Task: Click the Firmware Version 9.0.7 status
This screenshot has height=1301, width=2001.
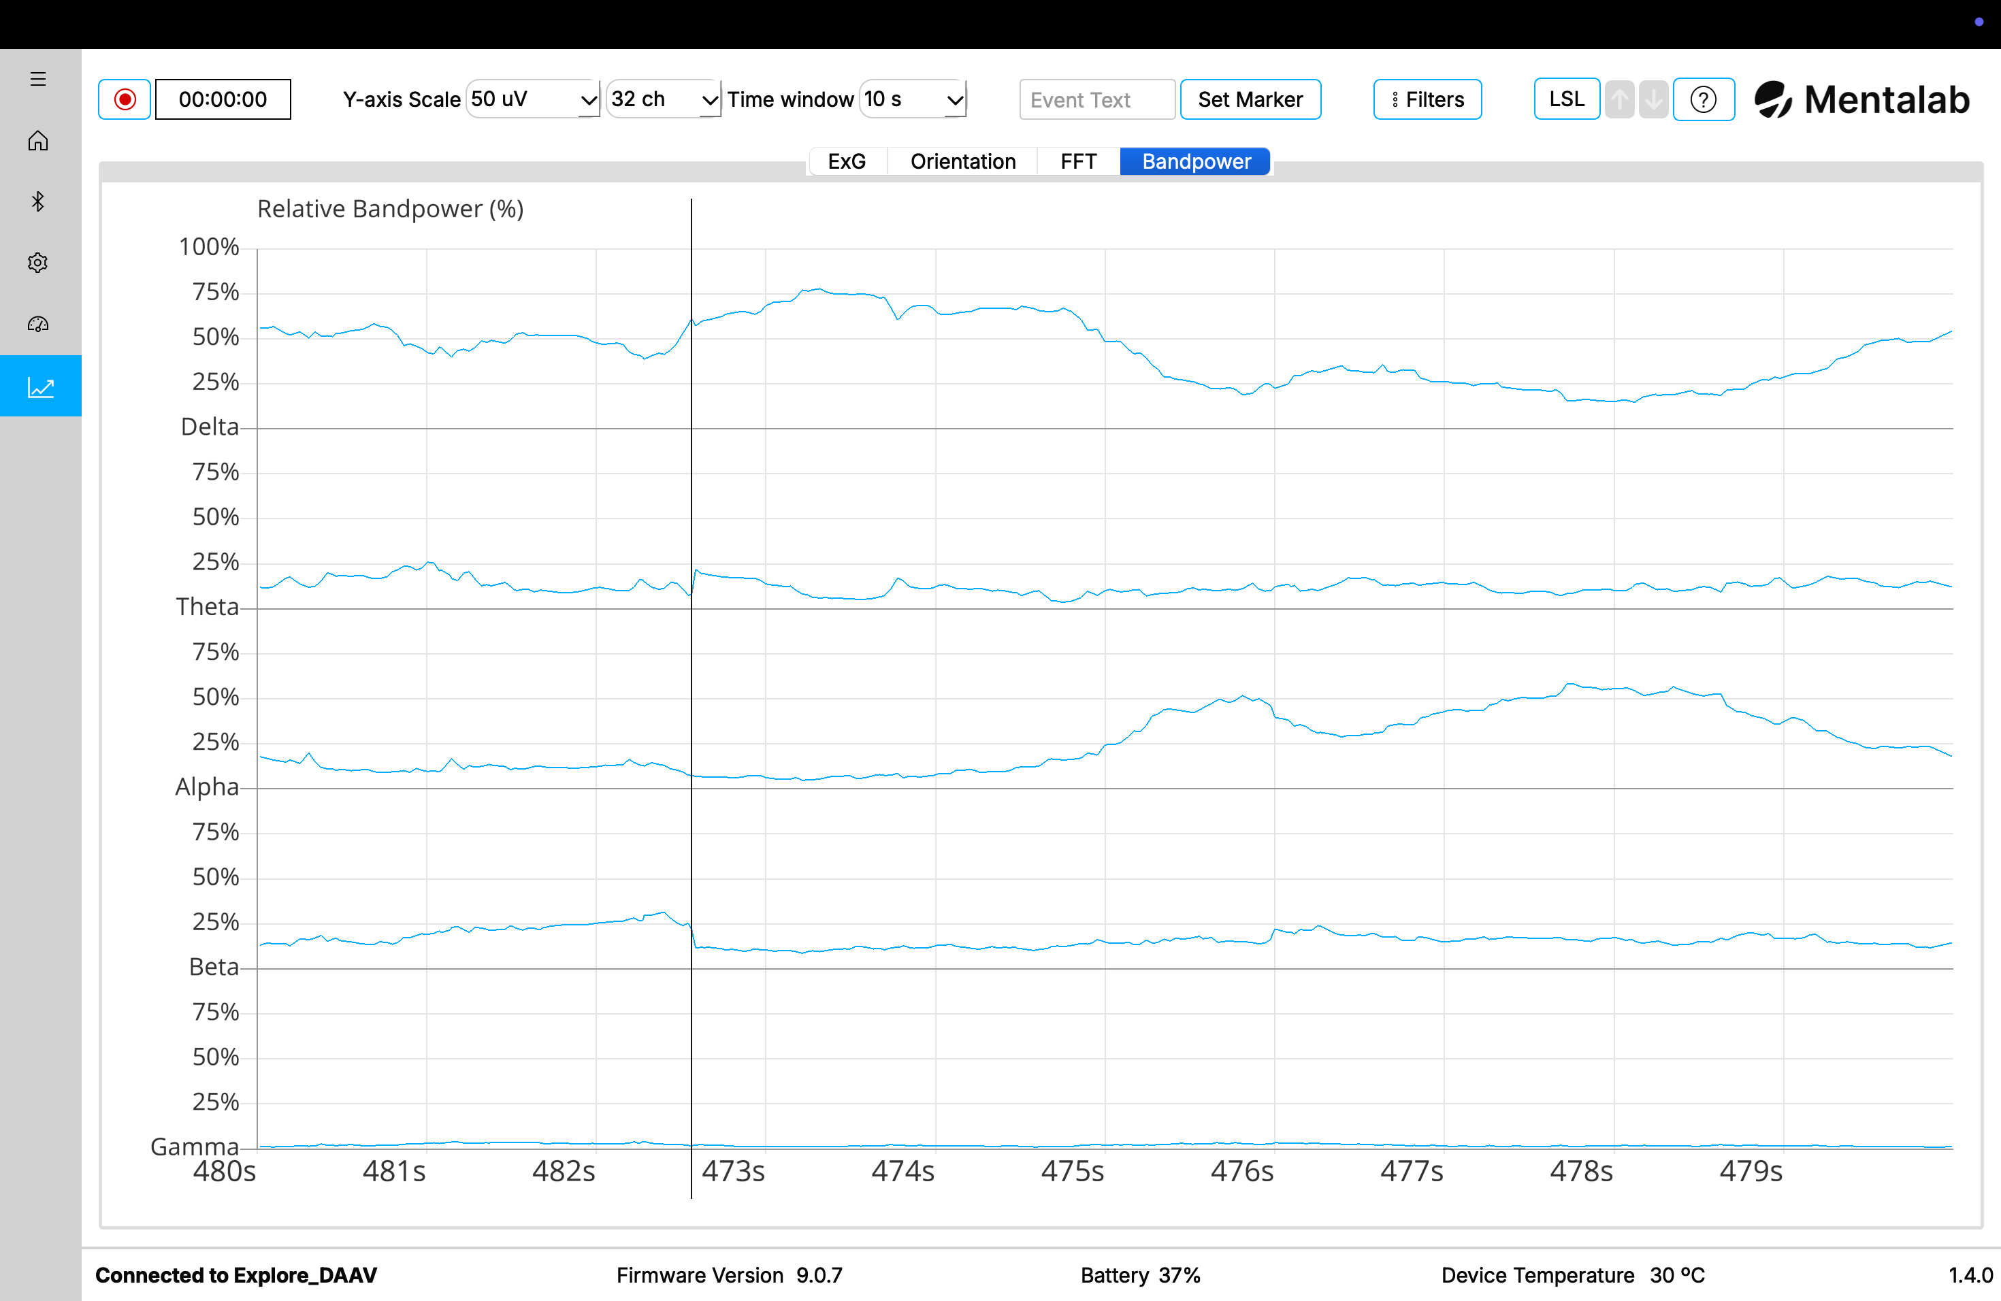Action: (729, 1275)
